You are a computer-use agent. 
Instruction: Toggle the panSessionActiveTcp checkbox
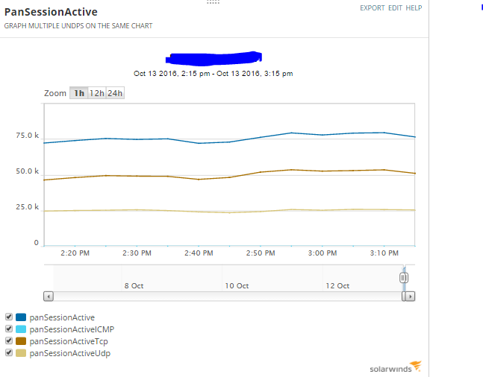9,340
